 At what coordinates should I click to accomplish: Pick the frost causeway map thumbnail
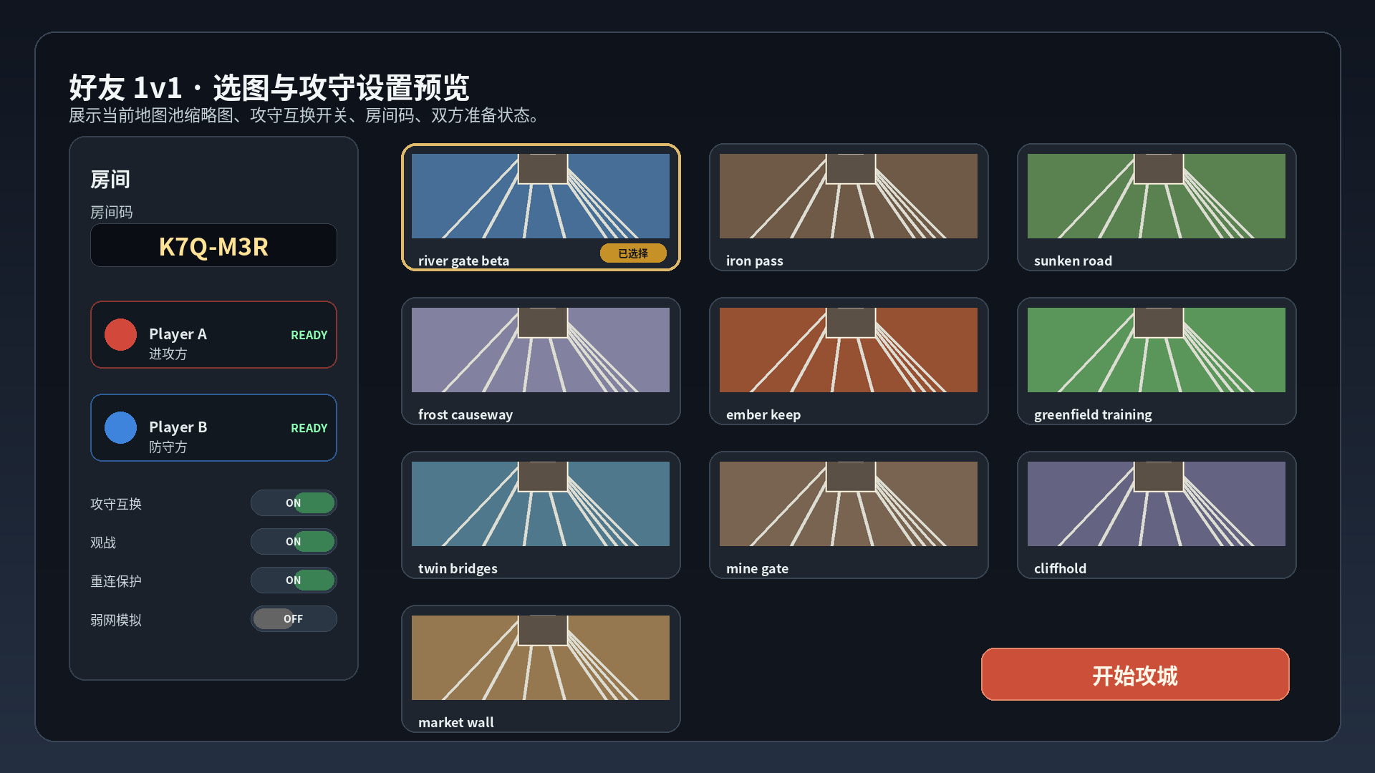541,350
